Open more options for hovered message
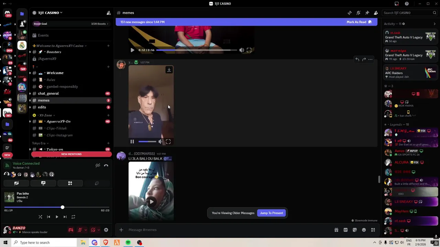 point(370,59)
